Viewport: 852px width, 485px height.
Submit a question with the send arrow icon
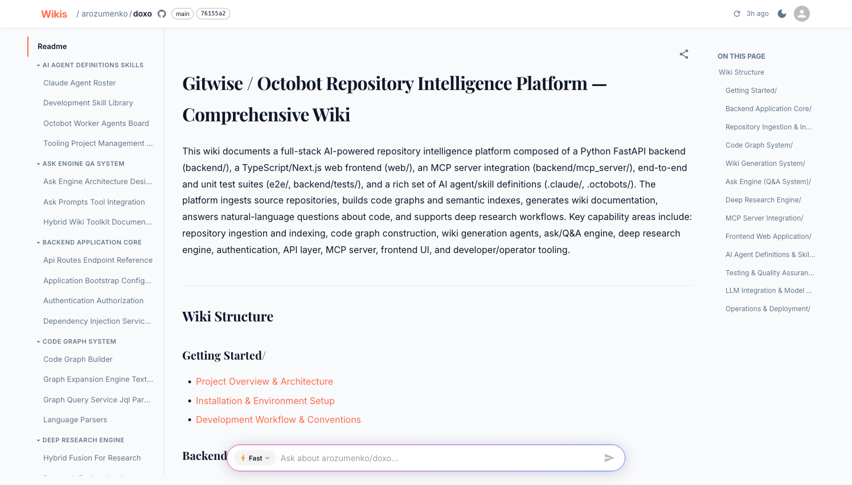tap(608, 458)
